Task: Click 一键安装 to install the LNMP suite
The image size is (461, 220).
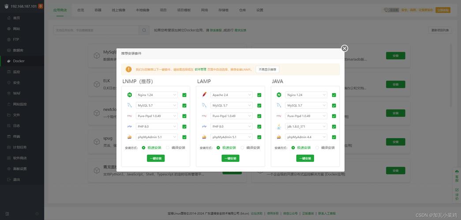Action: point(156,158)
